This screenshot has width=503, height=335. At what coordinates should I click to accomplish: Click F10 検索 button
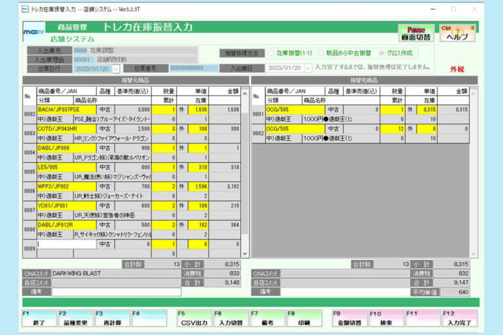click(386, 319)
